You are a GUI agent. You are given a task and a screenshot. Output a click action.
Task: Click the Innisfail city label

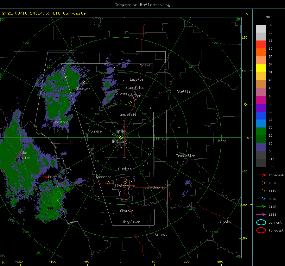[x=128, y=114]
